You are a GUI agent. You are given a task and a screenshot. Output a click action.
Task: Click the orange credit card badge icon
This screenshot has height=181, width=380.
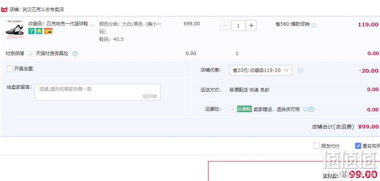[x=48, y=31]
